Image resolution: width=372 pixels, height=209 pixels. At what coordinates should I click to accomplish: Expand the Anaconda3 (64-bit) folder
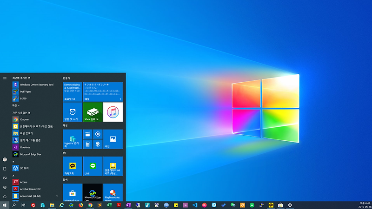57,196
